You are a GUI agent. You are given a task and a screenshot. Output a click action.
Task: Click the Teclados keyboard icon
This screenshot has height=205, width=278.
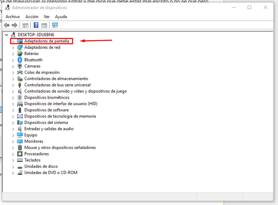[20, 160]
